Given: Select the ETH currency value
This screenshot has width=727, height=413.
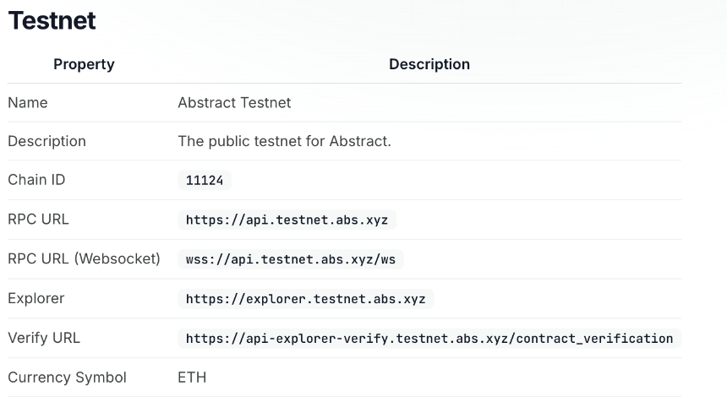Looking at the screenshot, I should [192, 378].
